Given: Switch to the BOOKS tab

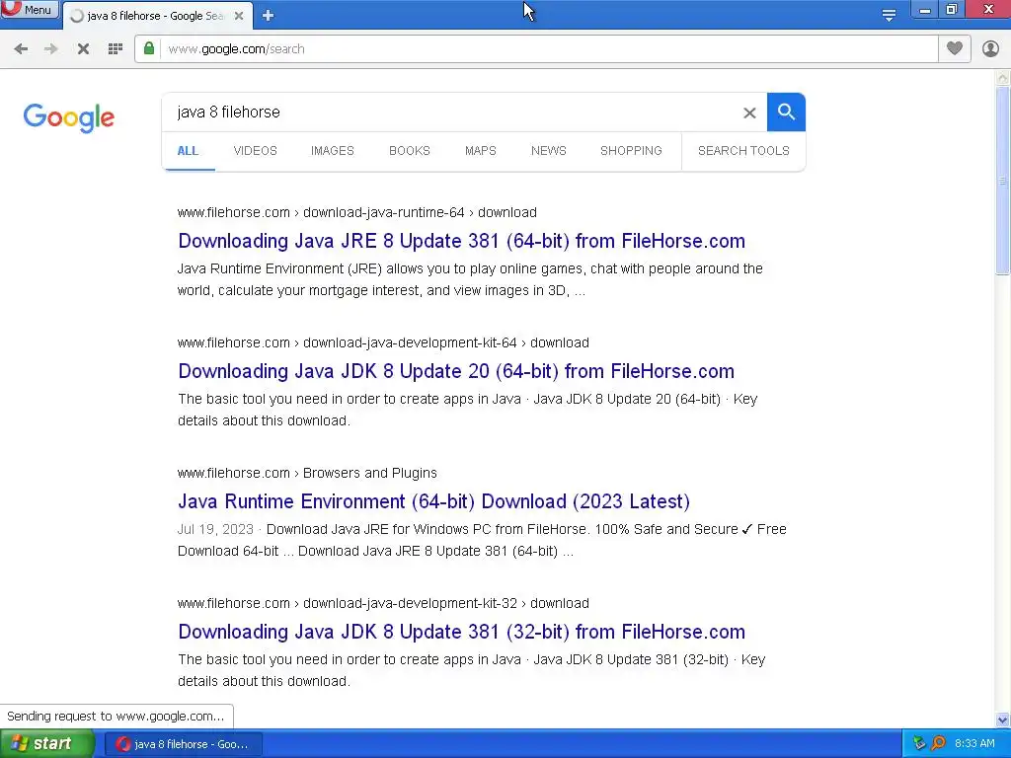Looking at the screenshot, I should [x=410, y=151].
